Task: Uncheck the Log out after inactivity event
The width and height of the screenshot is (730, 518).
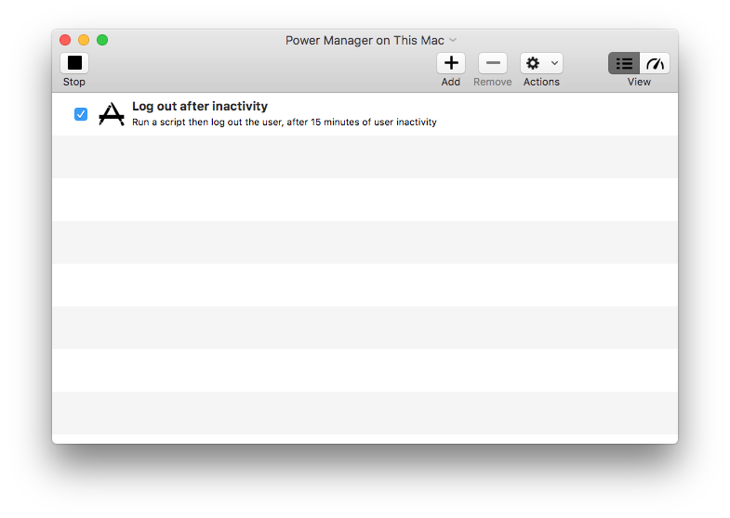Action: point(81,114)
